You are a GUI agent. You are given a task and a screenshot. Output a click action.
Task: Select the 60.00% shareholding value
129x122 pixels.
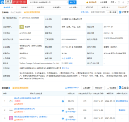[x=71, y=101]
